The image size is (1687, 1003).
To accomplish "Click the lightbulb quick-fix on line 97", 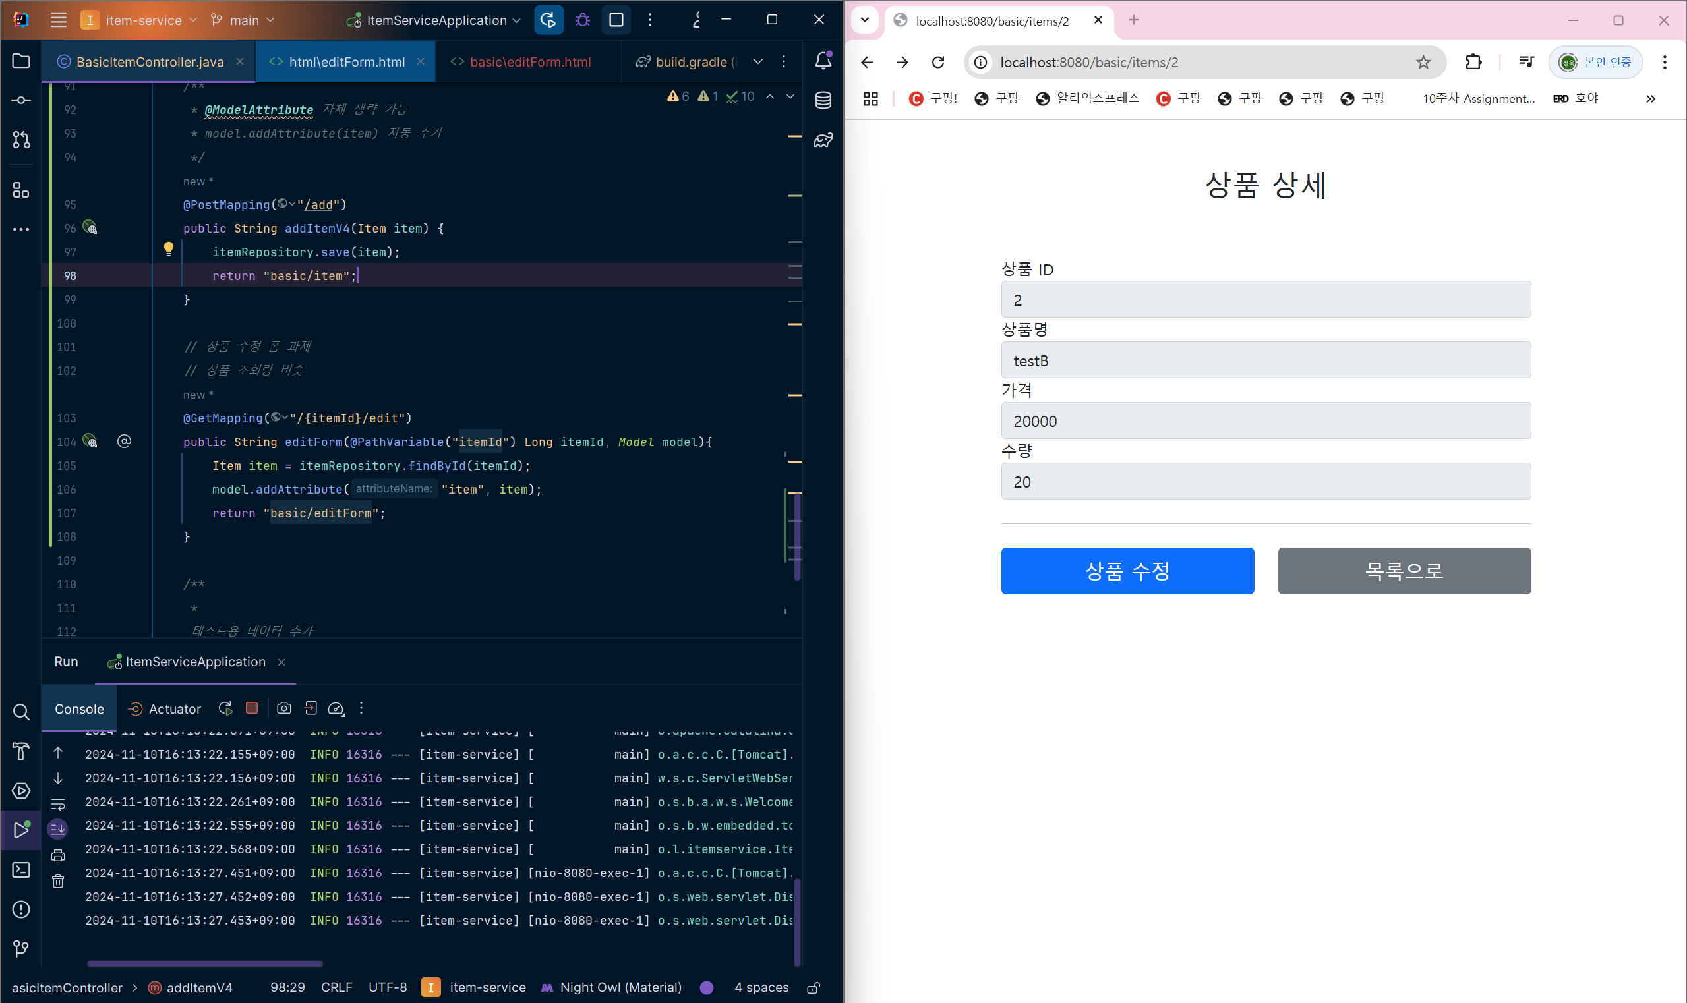I will [168, 248].
